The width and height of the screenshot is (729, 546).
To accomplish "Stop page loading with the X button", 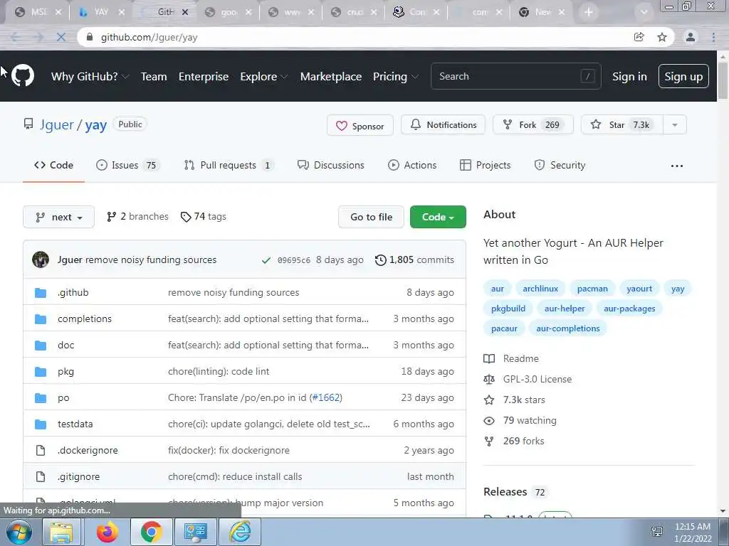I will (x=61, y=37).
